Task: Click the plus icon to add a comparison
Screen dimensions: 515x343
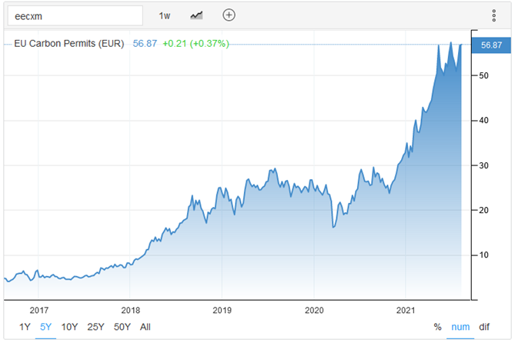Action: 229,15
